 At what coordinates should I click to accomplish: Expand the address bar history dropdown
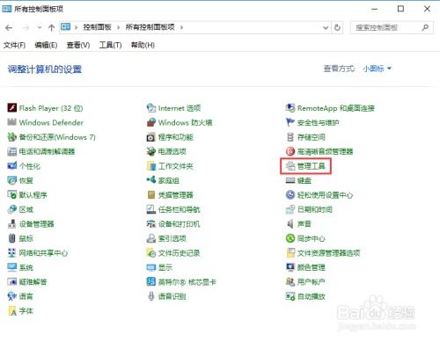326,27
